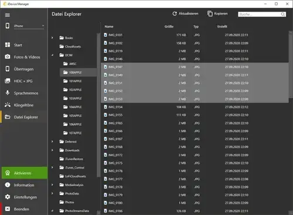Click the search magnifier icon
Viewport: 293px width, 215px height.
click(283, 14)
